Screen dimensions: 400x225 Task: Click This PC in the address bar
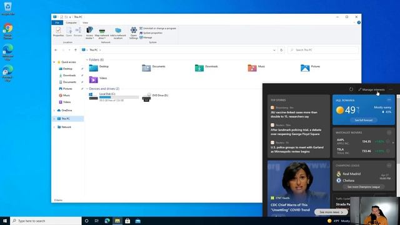click(x=93, y=50)
